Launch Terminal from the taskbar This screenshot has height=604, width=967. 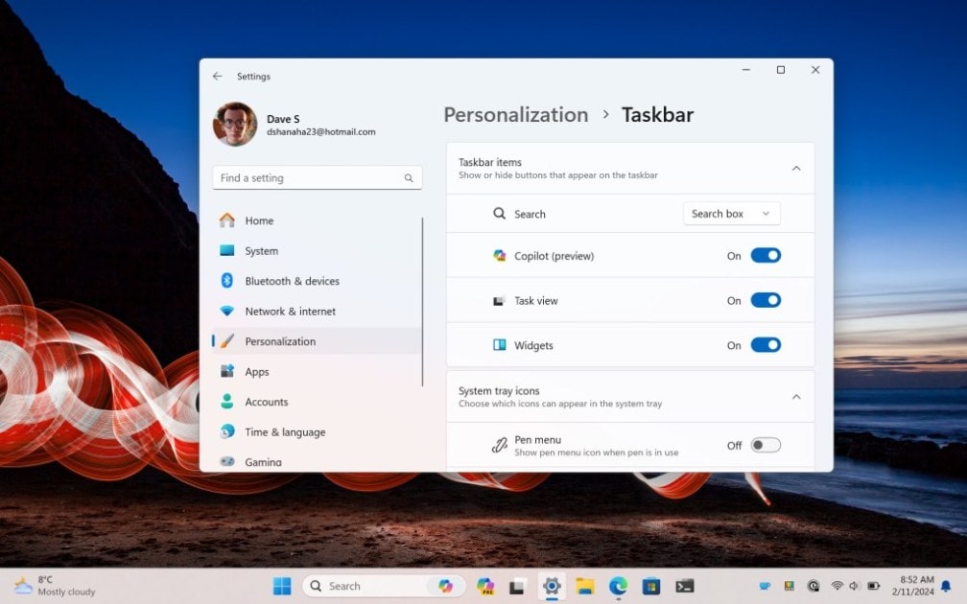(685, 586)
